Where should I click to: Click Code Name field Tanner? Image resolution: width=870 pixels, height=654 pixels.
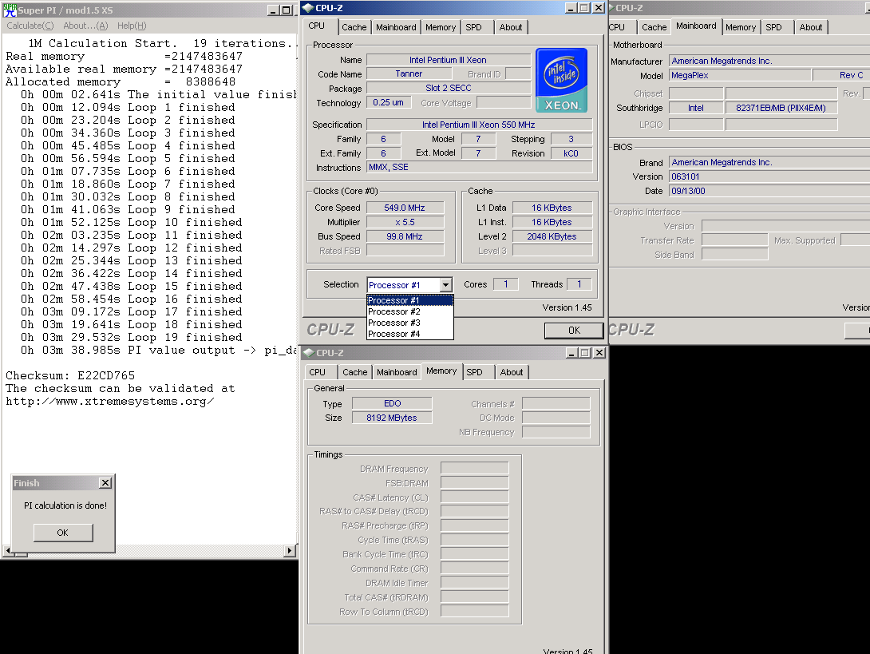(409, 73)
